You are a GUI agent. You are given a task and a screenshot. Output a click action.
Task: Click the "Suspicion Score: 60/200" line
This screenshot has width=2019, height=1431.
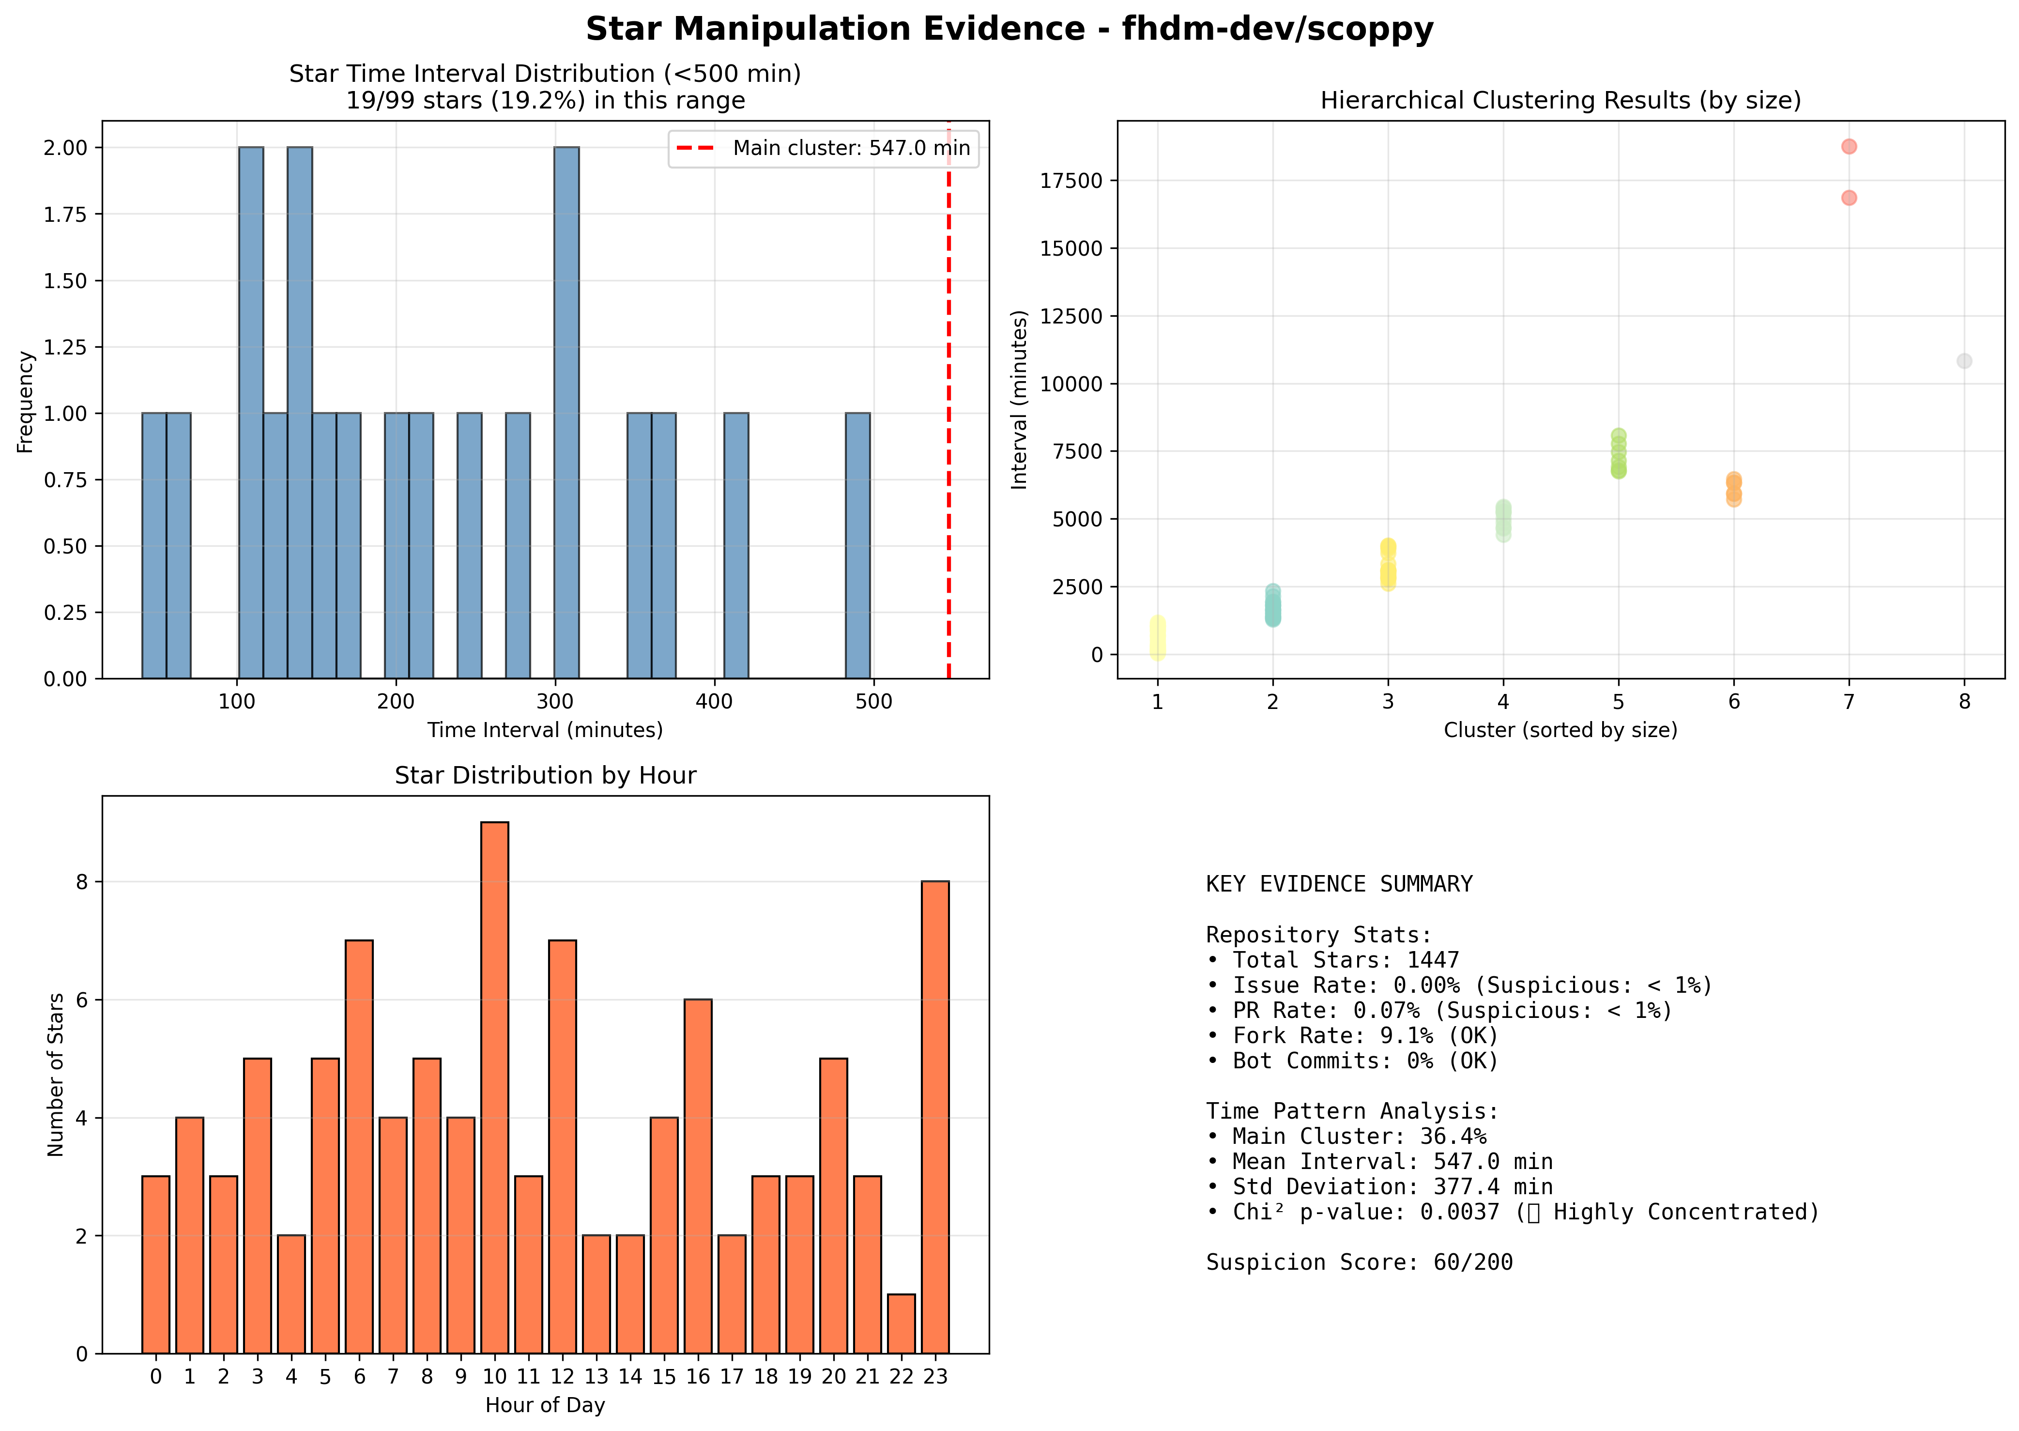click(1359, 1262)
